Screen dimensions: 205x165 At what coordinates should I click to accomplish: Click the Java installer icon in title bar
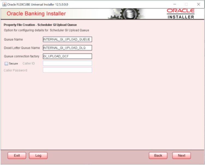point(4,4)
